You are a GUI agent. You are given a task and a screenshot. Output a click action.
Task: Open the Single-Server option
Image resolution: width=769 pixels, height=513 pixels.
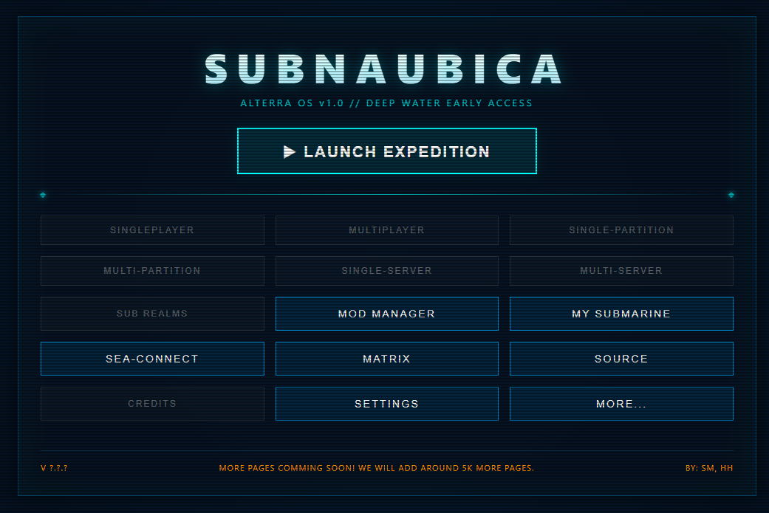pyautogui.click(x=387, y=270)
